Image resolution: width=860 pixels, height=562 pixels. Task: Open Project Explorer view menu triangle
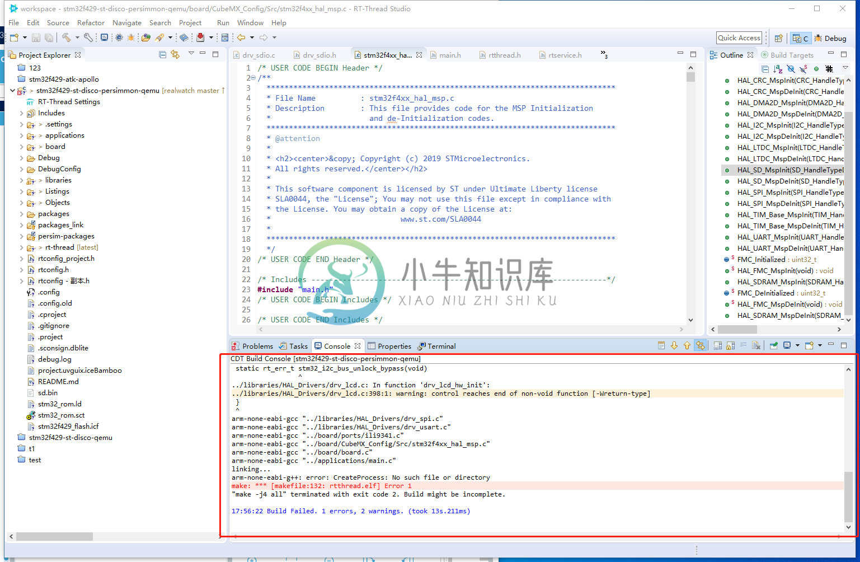coord(191,54)
